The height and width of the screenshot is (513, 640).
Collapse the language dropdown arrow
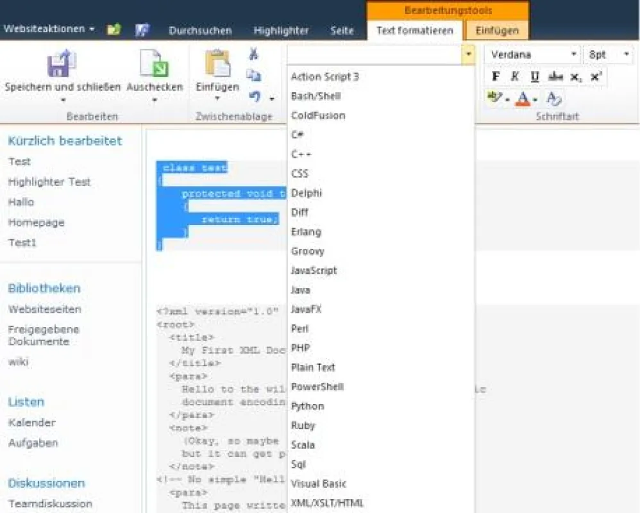coord(468,55)
